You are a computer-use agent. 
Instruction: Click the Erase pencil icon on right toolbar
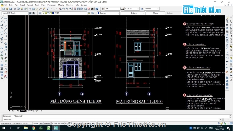point(227,19)
